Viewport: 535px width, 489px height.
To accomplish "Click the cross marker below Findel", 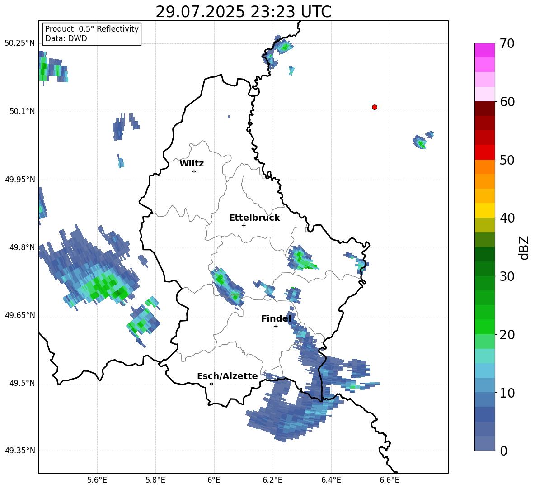I will (276, 327).
